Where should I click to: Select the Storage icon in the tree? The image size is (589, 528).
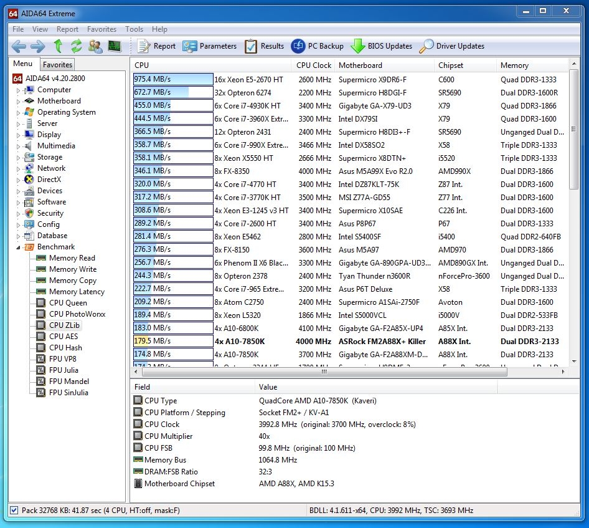point(29,157)
